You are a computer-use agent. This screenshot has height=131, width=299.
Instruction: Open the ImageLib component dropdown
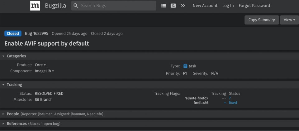[x=44, y=71]
